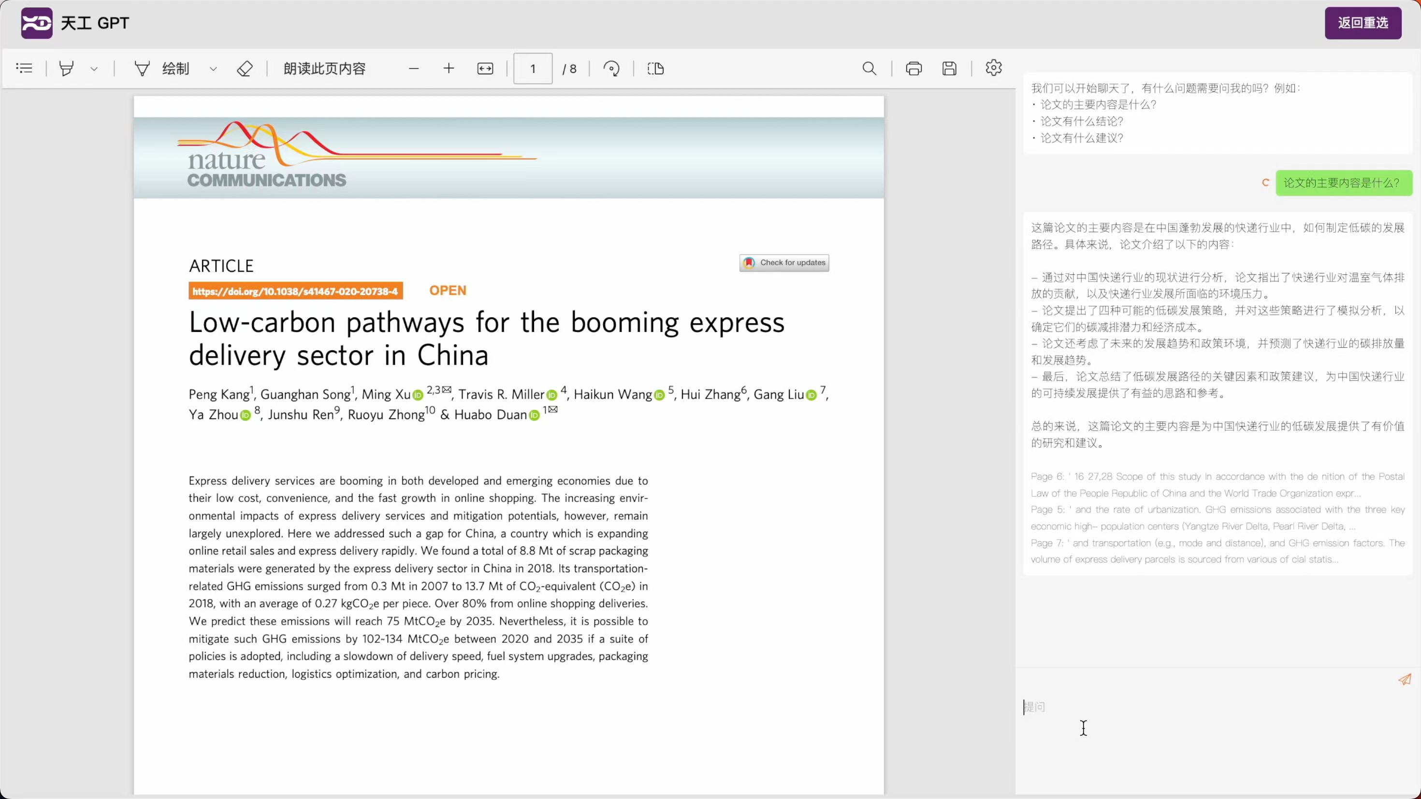
Task: Expand the highlighter options dropdown arrow
Action: (x=94, y=69)
